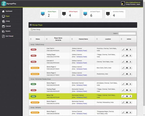Open Schedule link for Demo Player 1

click(79, 85)
